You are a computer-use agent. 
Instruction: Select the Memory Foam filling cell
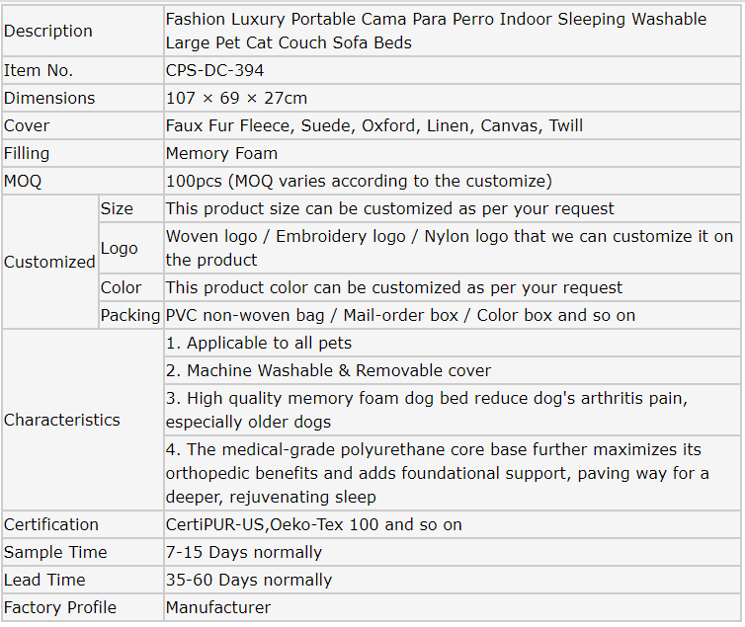(221, 153)
